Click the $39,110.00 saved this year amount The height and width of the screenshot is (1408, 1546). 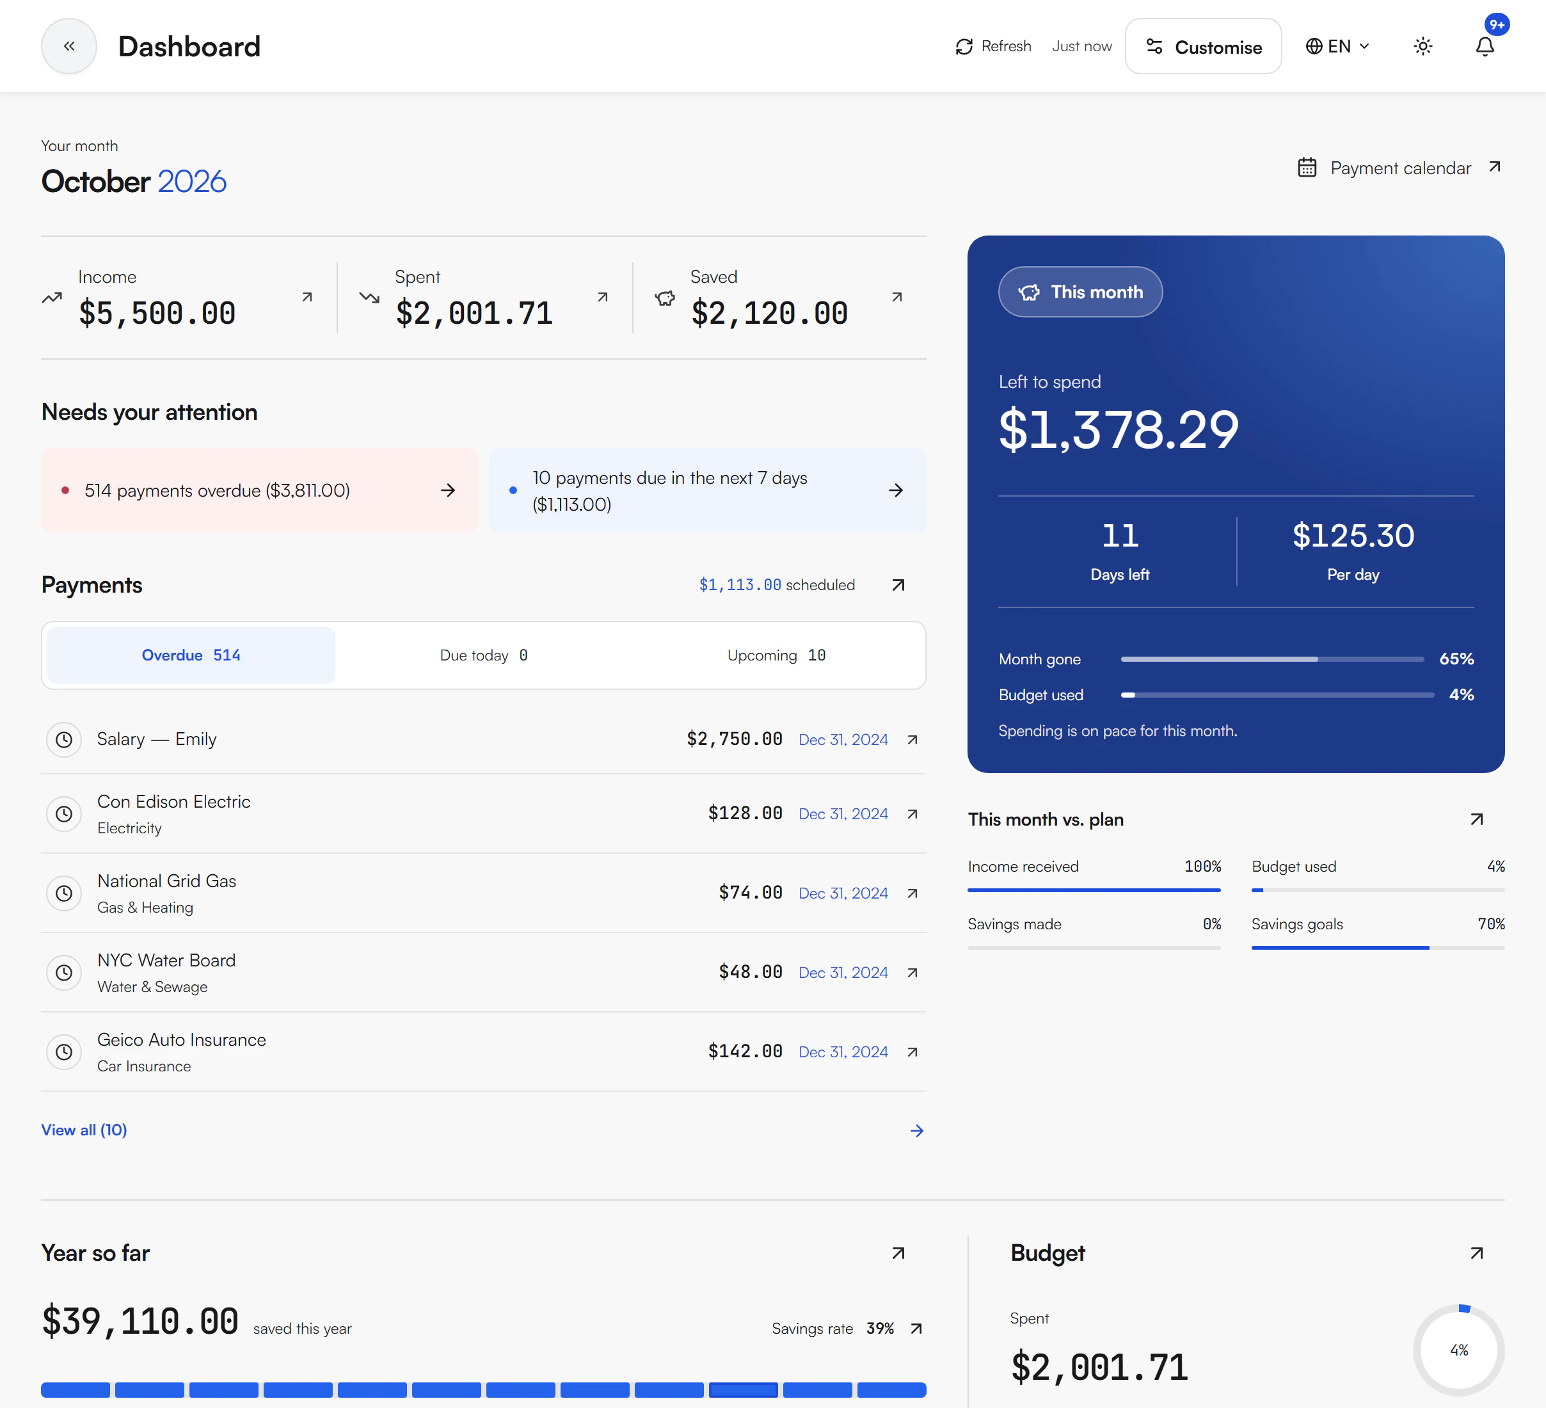[x=139, y=1320]
